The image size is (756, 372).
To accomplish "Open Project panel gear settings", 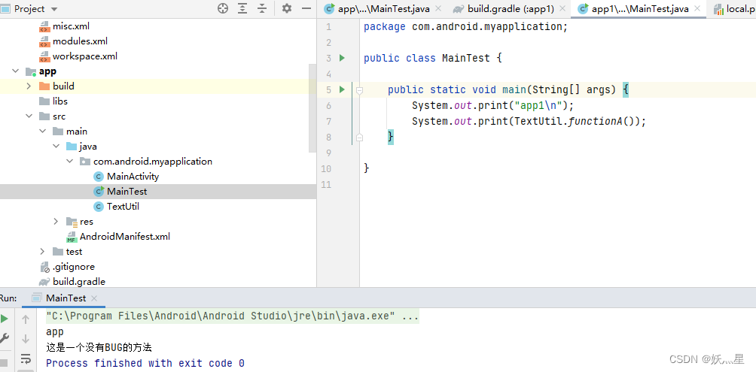I will click(x=287, y=8).
